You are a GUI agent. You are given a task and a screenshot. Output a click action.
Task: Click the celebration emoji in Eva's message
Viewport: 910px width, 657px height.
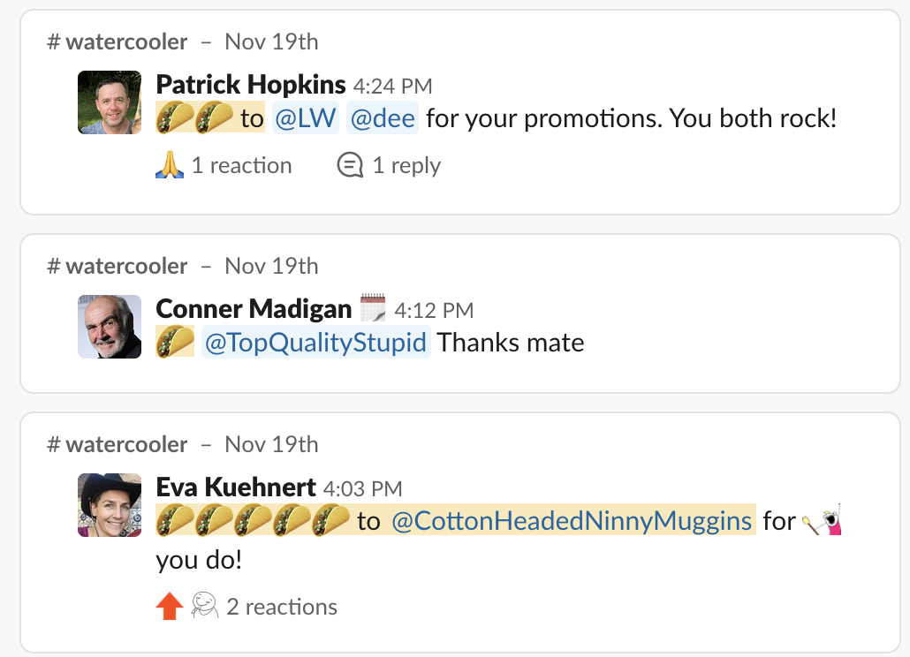click(x=822, y=521)
